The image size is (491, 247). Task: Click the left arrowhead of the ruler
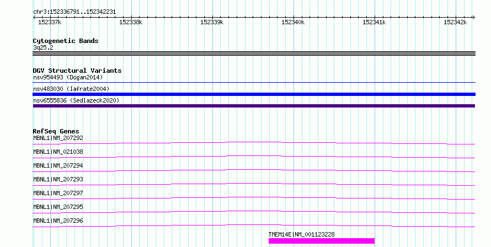(x=34, y=18)
